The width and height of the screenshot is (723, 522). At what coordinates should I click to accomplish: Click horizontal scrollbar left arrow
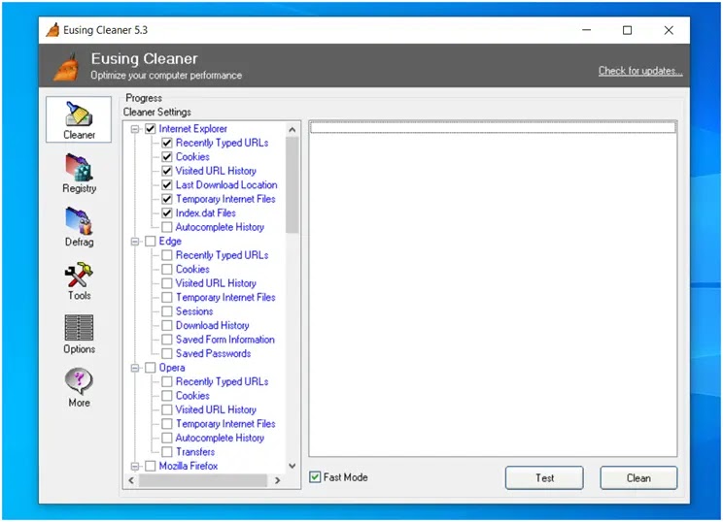coord(131,480)
